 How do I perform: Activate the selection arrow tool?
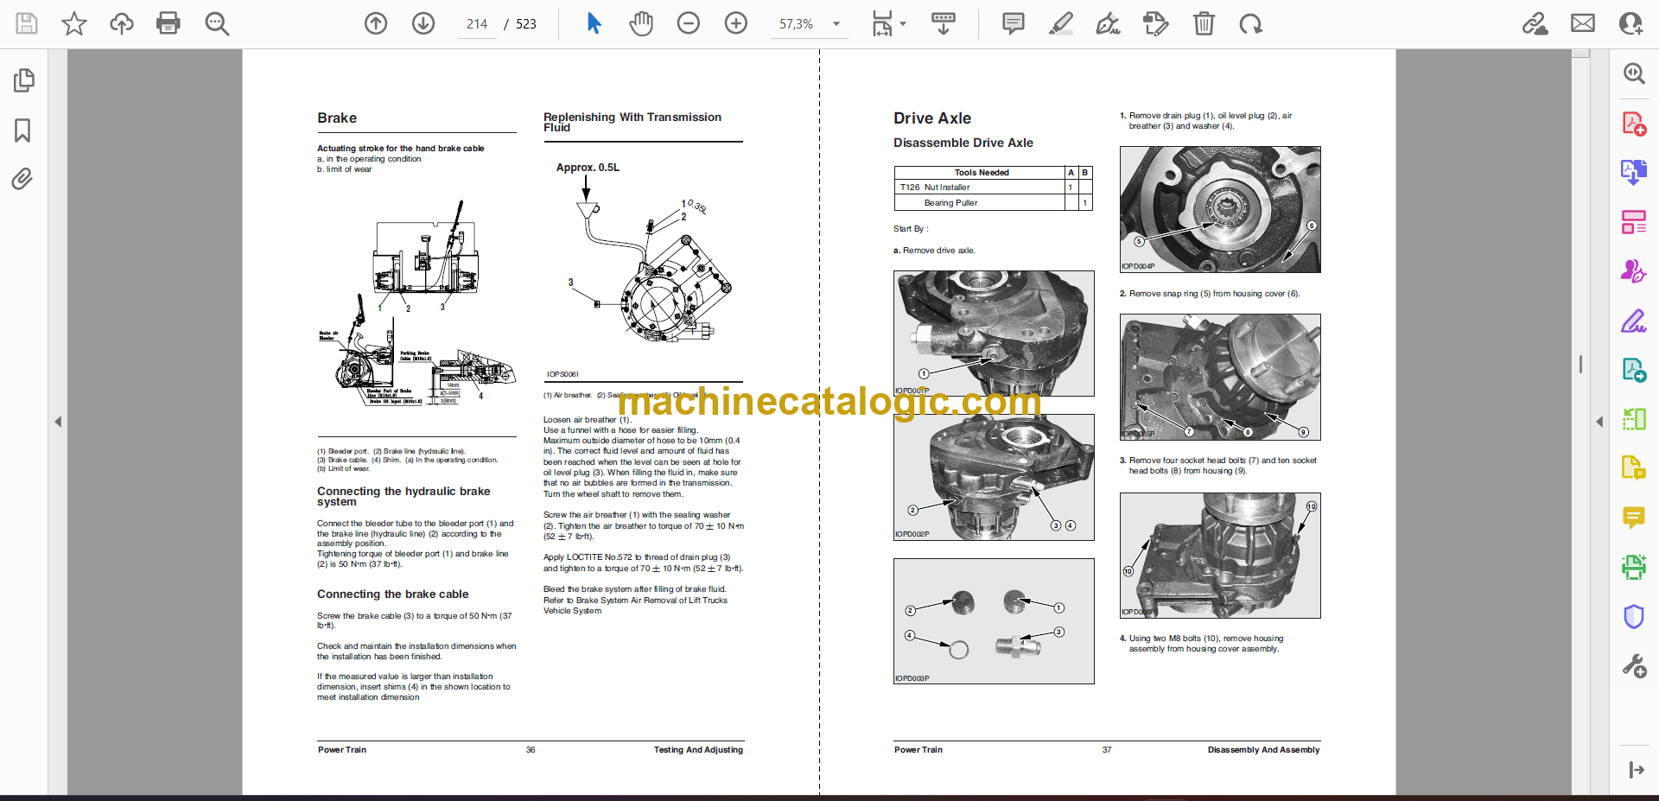(x=594, y=23)
